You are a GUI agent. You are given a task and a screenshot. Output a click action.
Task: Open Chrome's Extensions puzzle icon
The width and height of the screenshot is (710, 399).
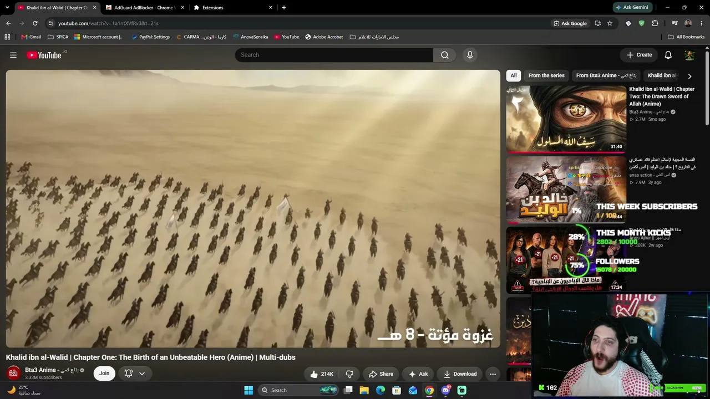point(655,23)
